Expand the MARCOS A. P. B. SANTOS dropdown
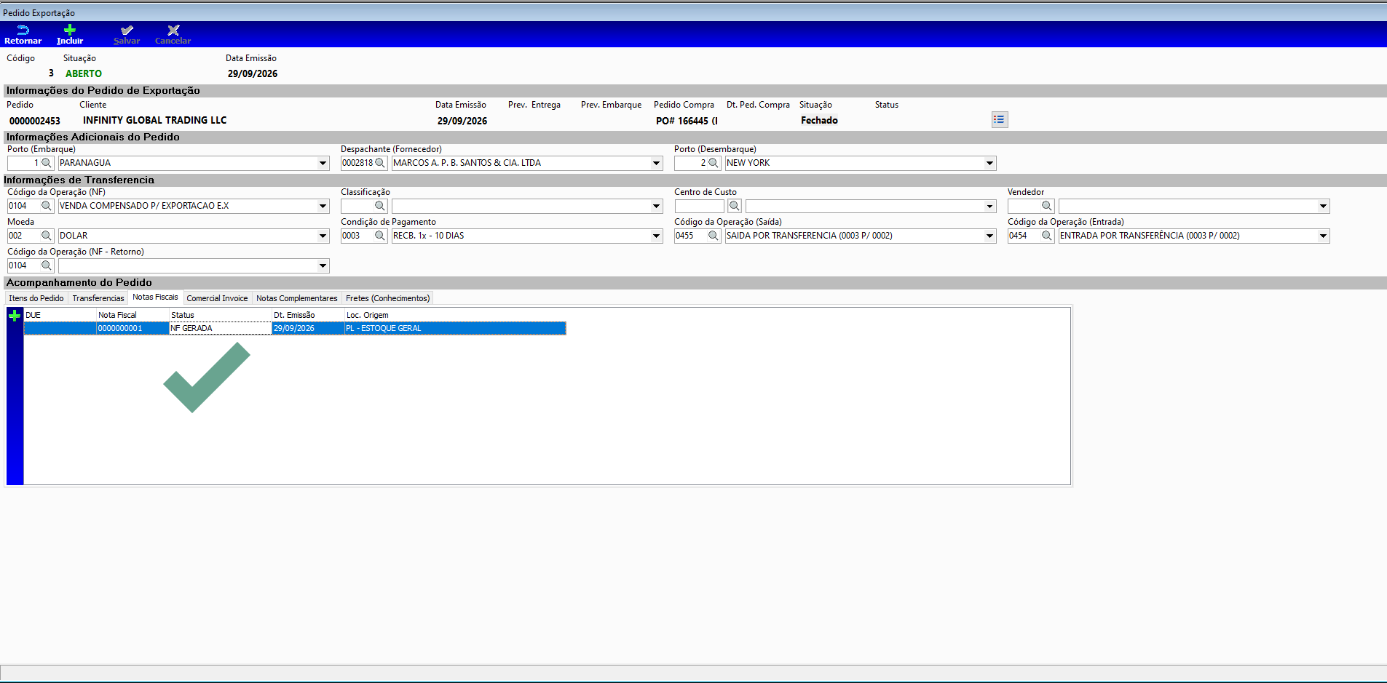The image size is (1387, 683). [657, 163]
